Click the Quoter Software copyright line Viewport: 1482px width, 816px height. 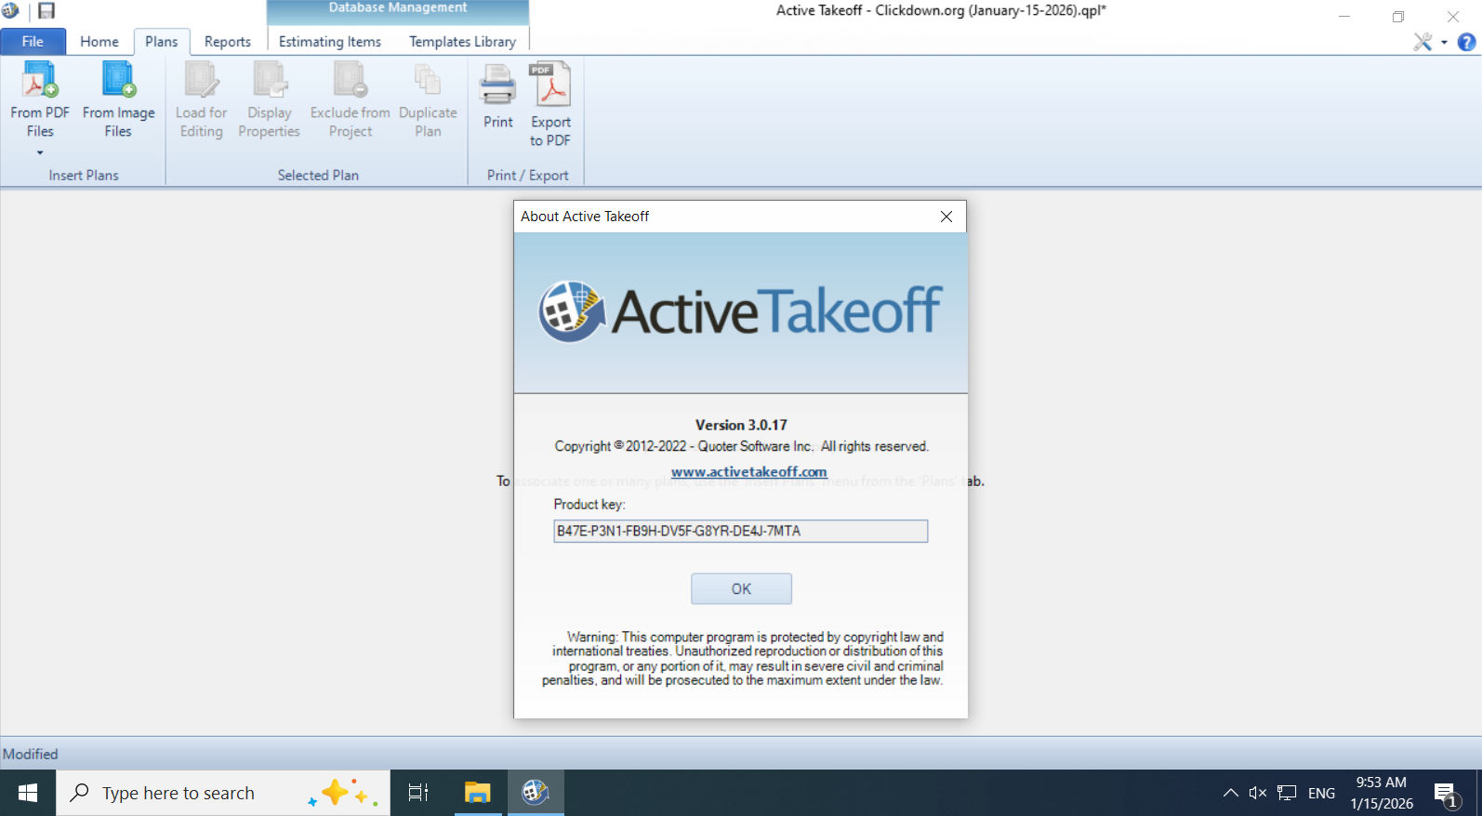742,446
